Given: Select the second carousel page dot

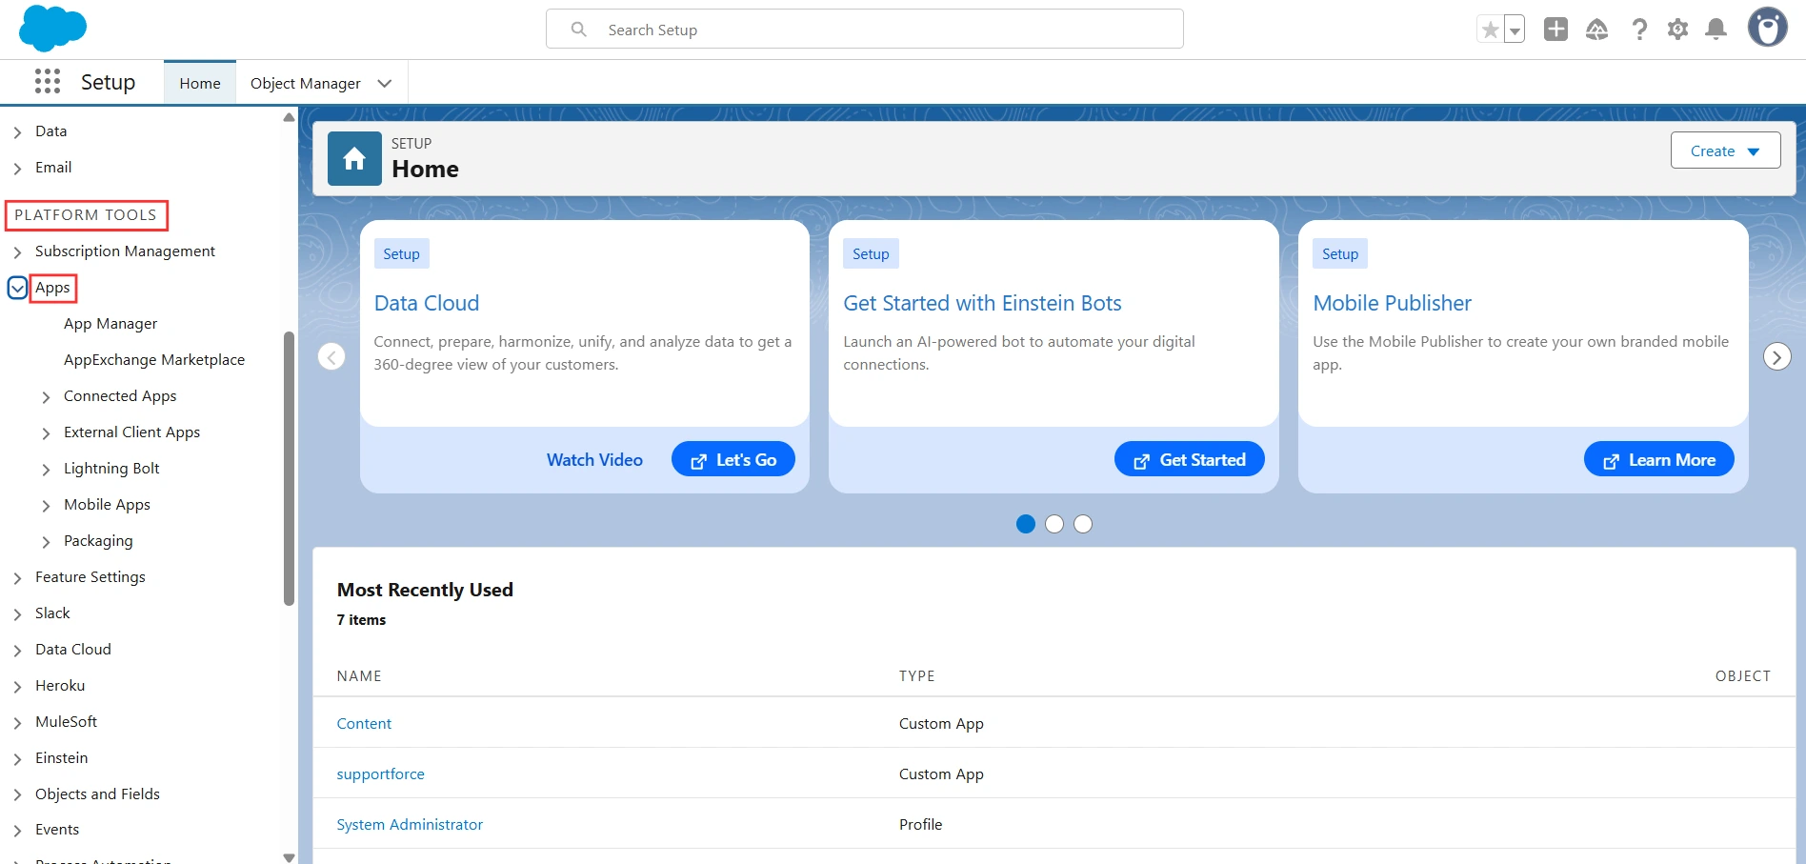Looking at the screenshot, I should tap(1054, 524).
